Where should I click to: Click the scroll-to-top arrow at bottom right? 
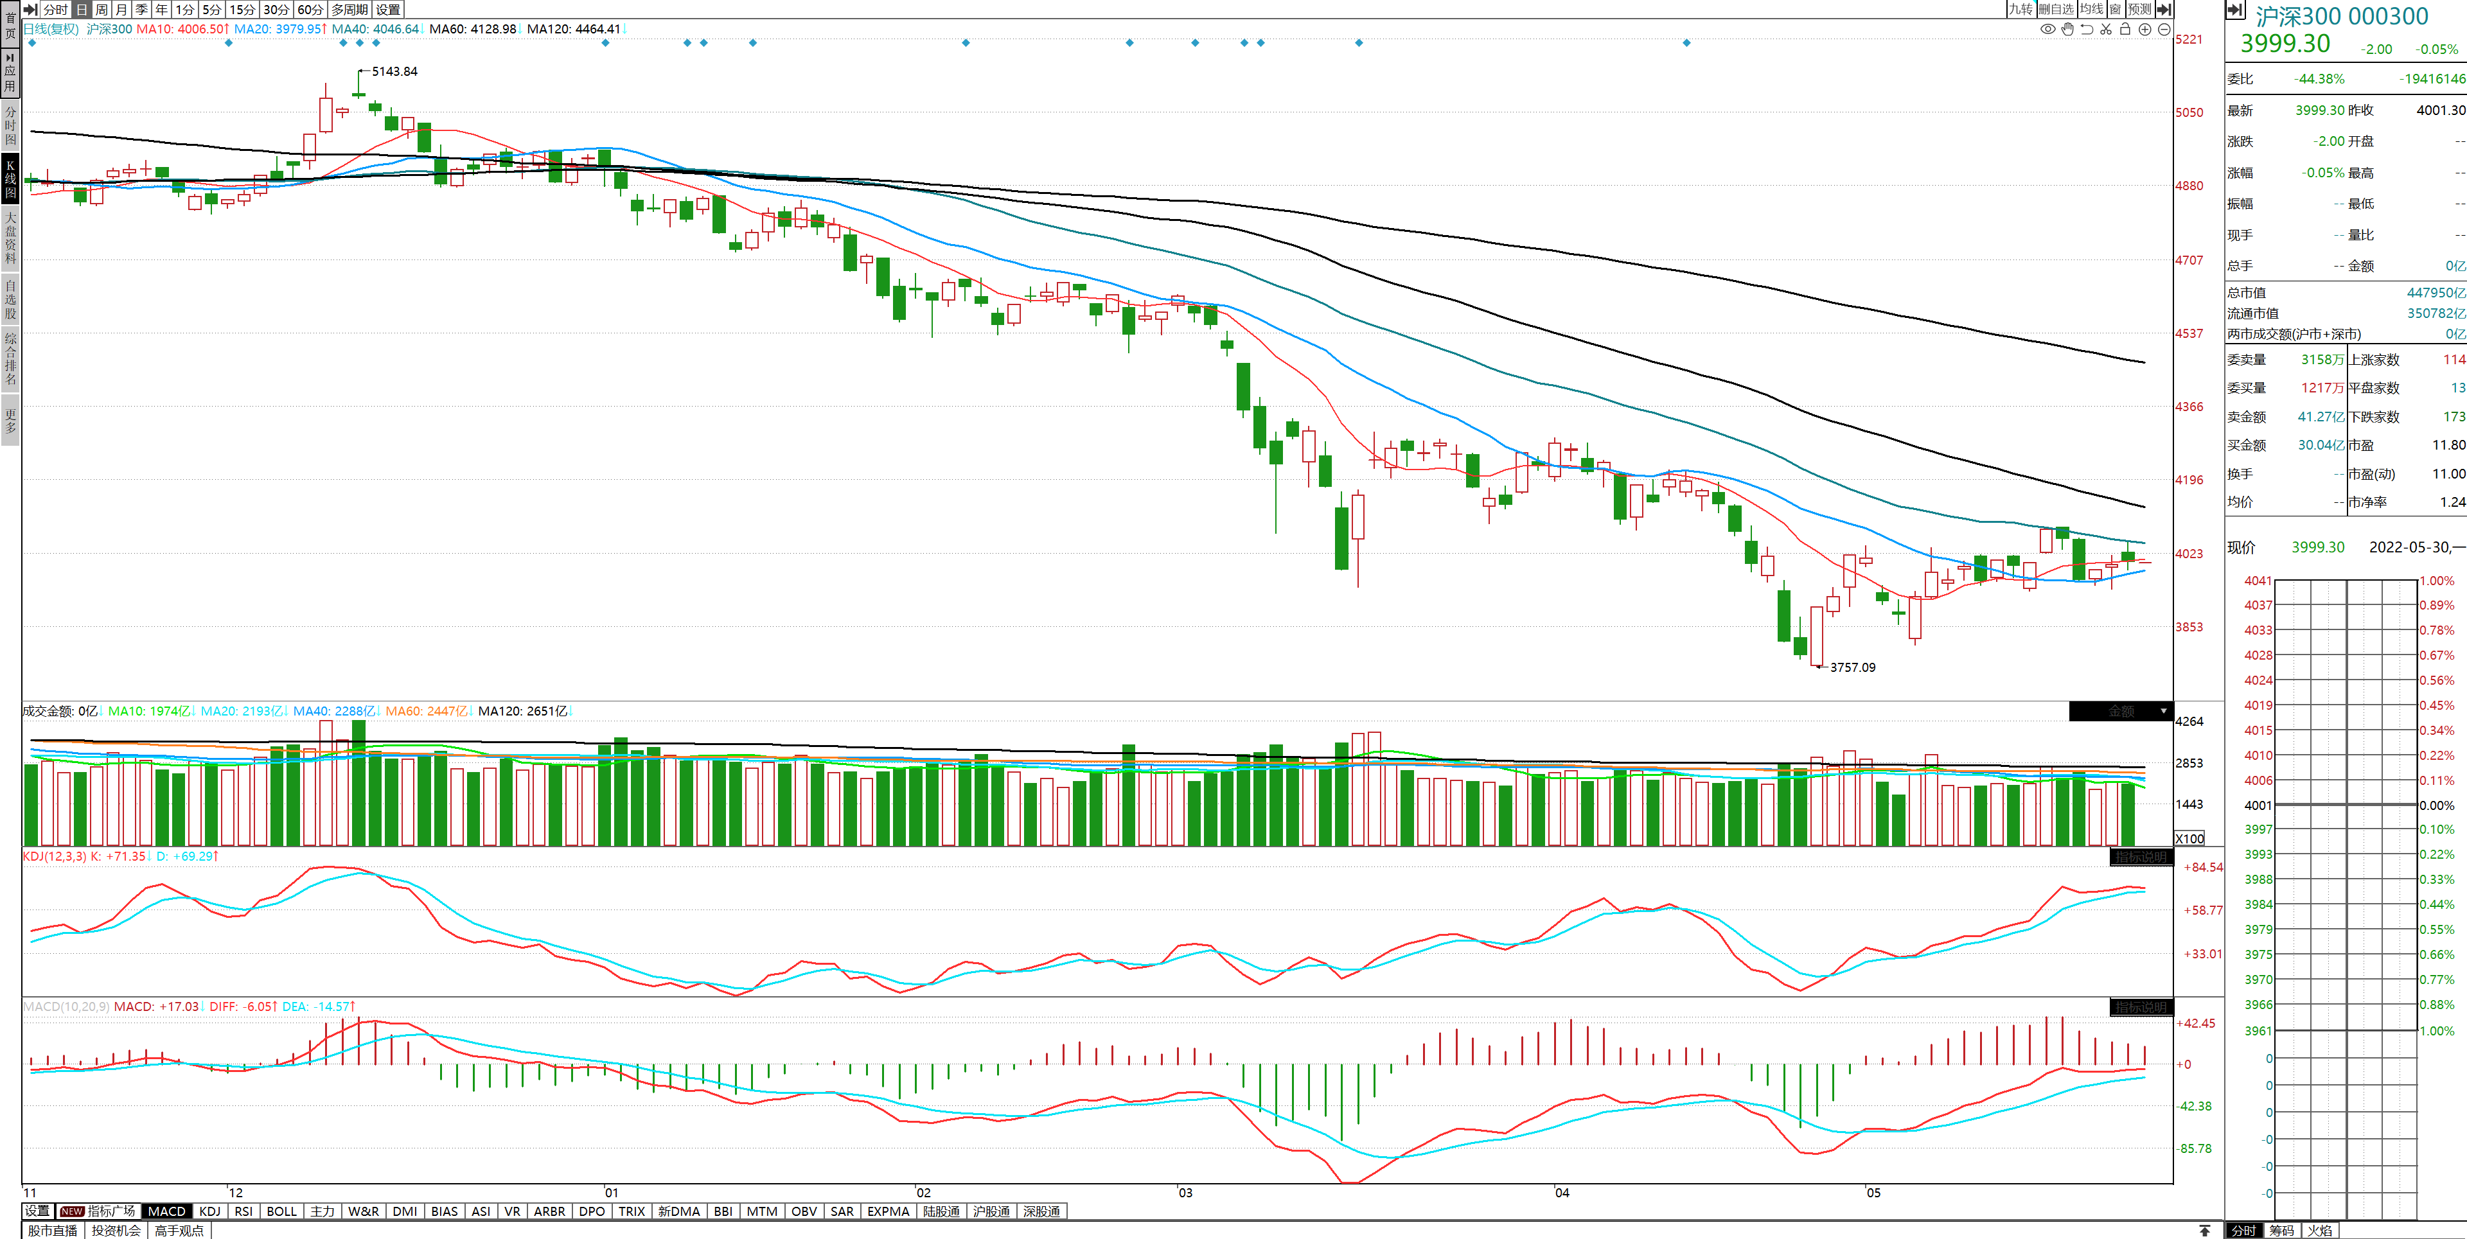2205,1231
